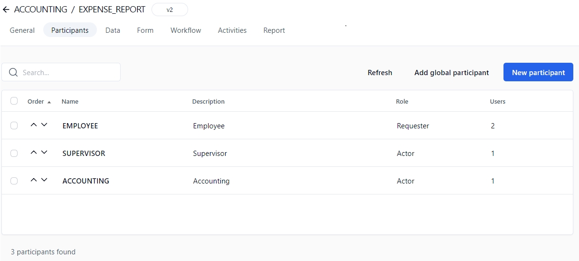Open the v2 version selector
579x261 pixels.
coord(170,10)
